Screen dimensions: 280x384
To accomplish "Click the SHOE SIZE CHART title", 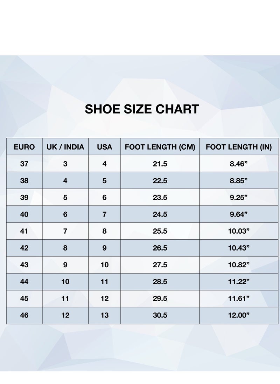I will coord(142,109).
